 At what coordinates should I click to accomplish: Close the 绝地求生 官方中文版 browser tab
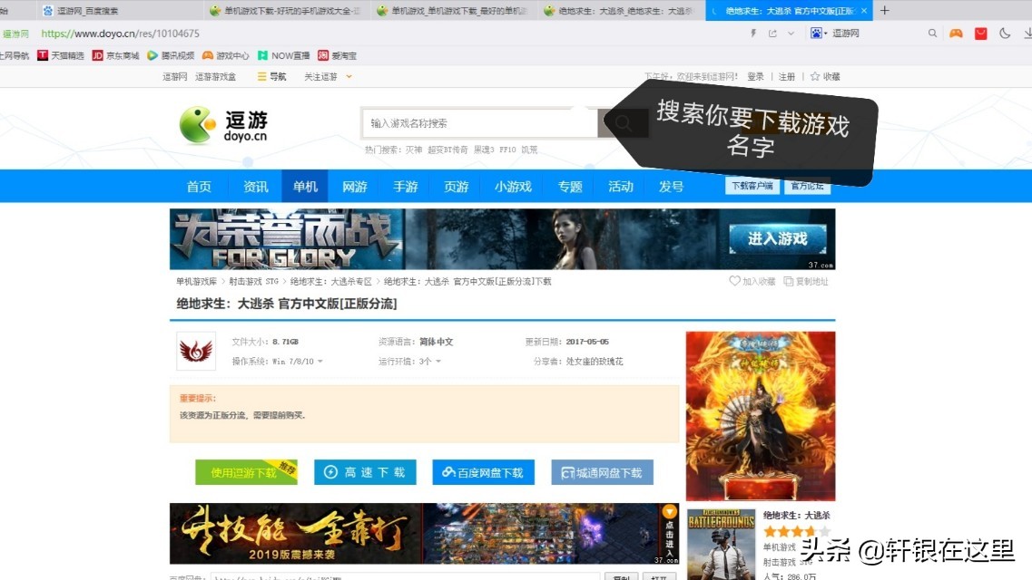864,11
